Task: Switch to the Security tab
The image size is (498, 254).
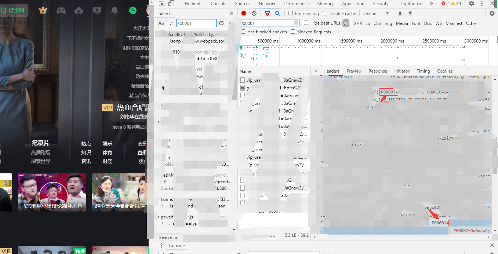Action: tap(381, 4)
